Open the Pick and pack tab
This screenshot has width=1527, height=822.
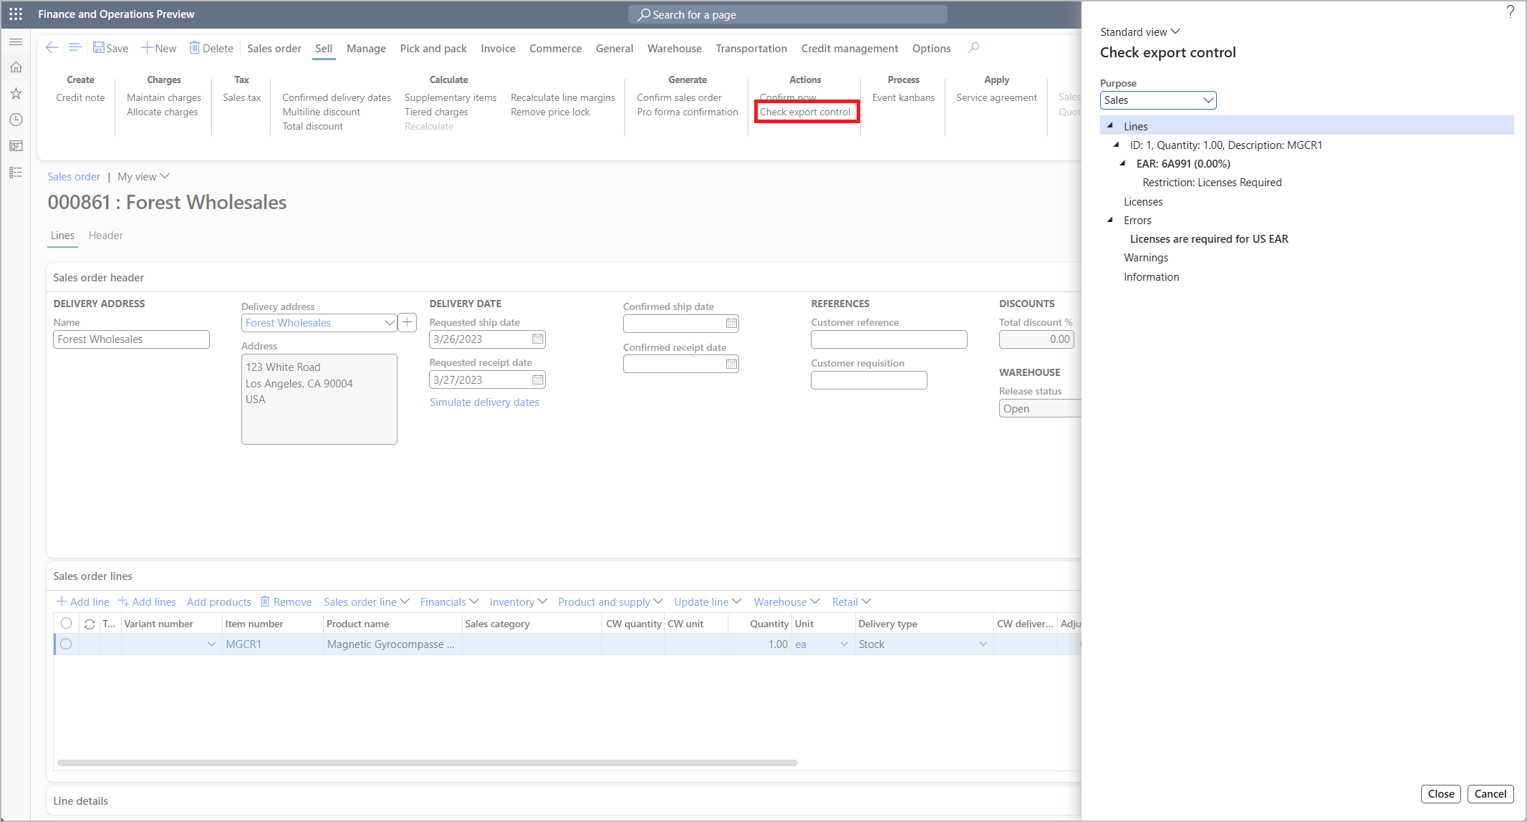pos(433,48)
